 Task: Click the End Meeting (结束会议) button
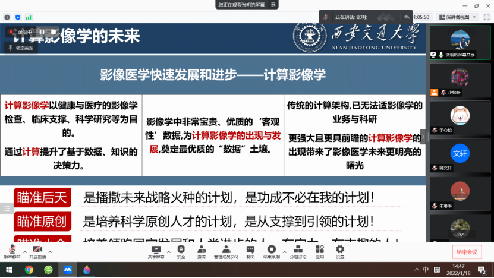click(467, 252)
